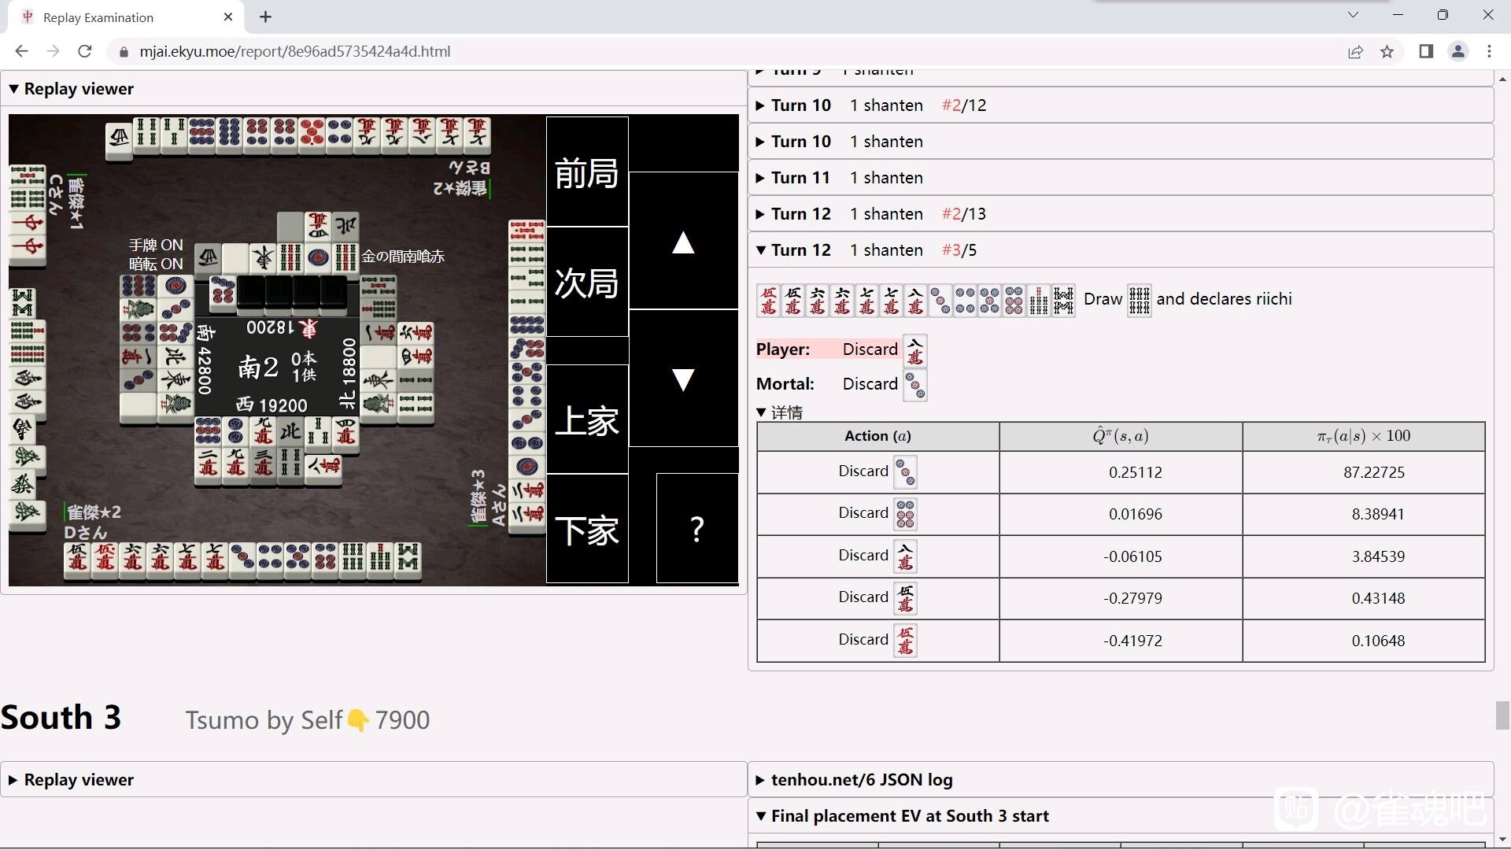
Task: Click tile icon in row with -0.06105
Action: click(905, 556)
